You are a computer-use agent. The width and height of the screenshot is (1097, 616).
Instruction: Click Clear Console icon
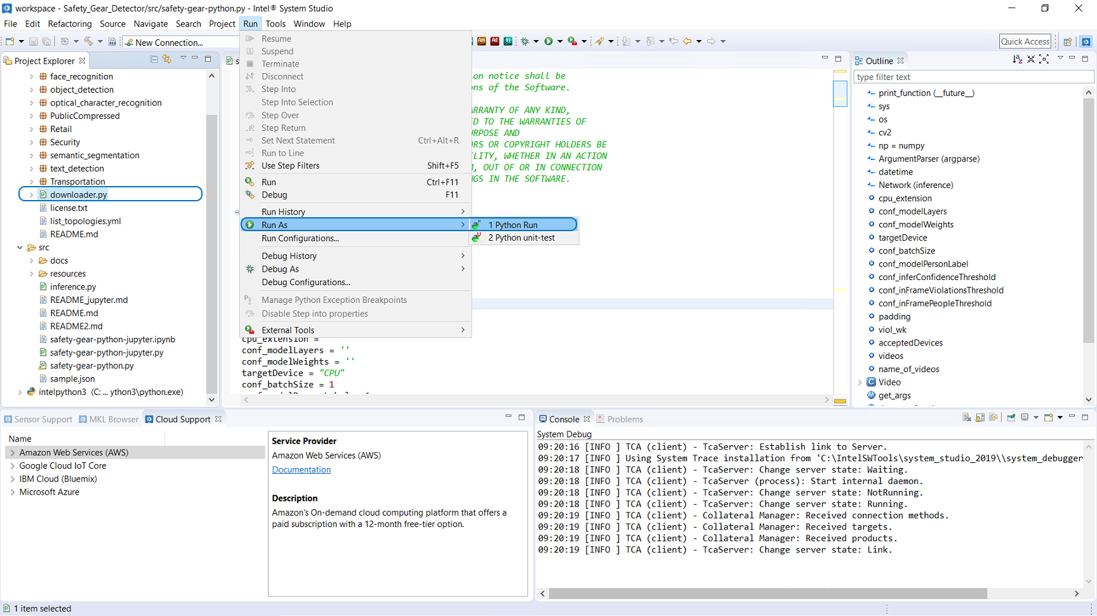966,417
